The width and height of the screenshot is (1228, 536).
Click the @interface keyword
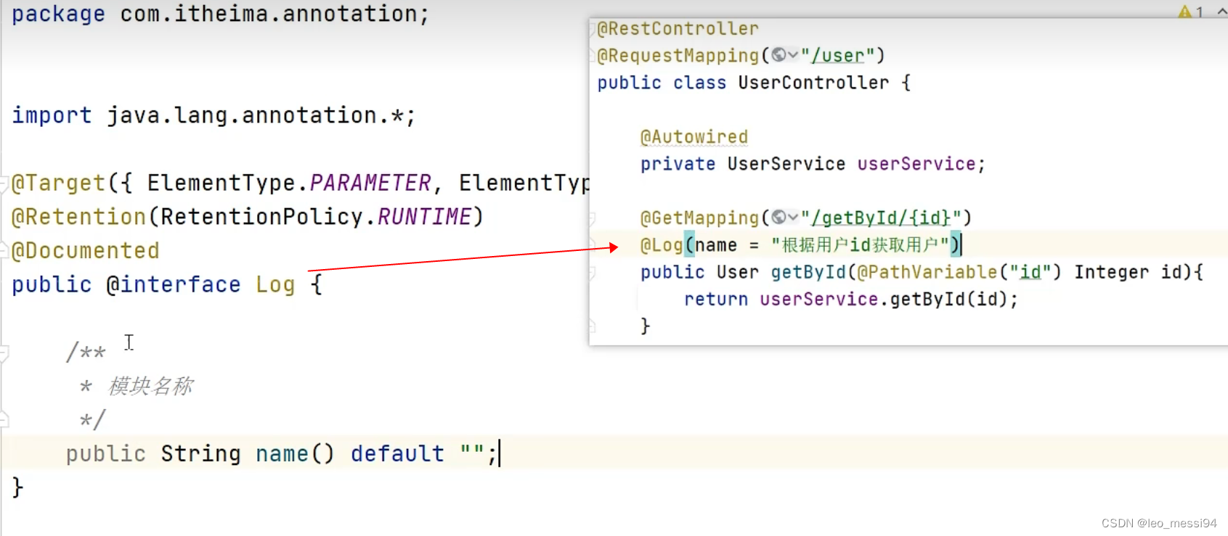click(x=174, y=284)
